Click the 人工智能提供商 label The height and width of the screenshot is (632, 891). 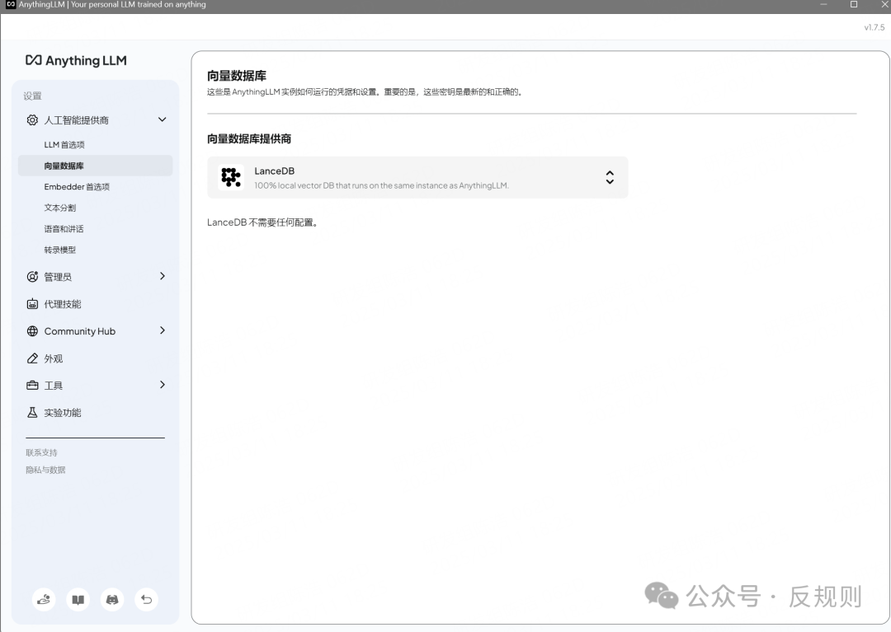coord(76,120)
